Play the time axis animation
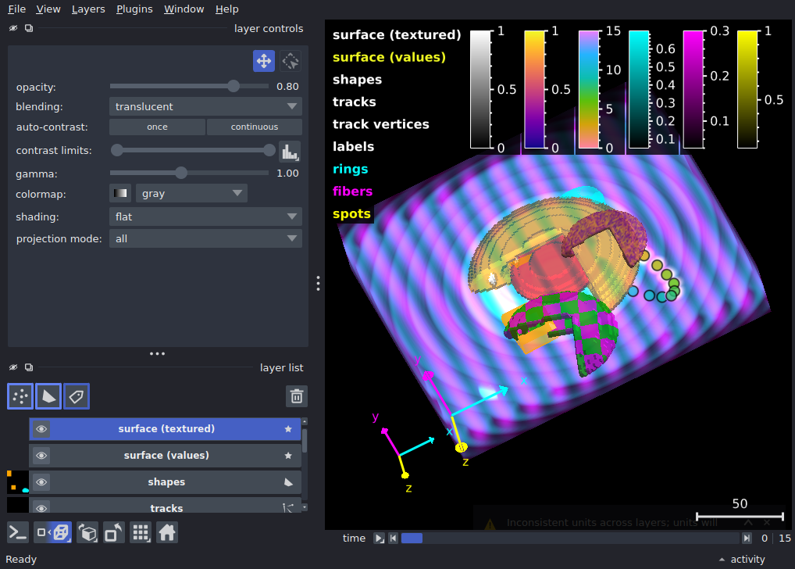The image size is (795, 569). point(379,538)
